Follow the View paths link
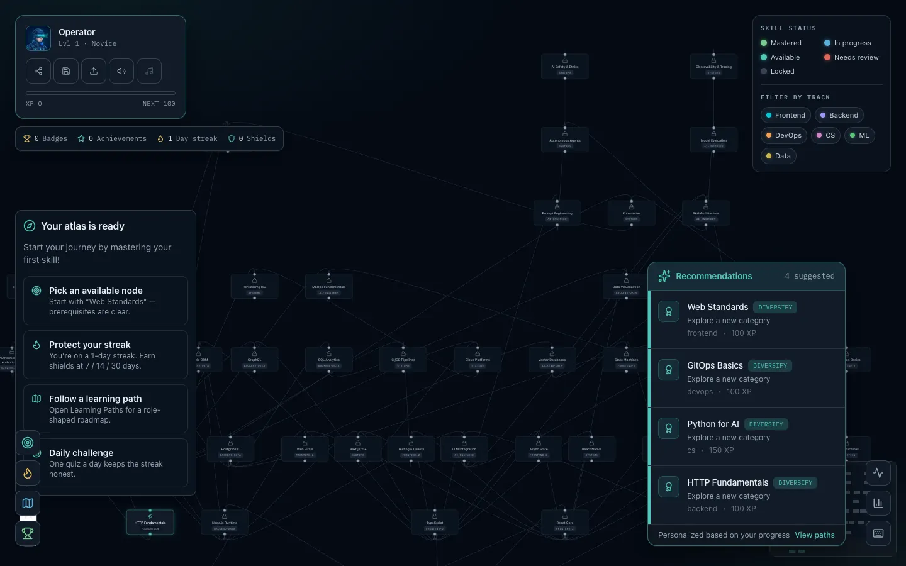The width and height of the screenshot is (906, 566). click(x=815, y=535)
